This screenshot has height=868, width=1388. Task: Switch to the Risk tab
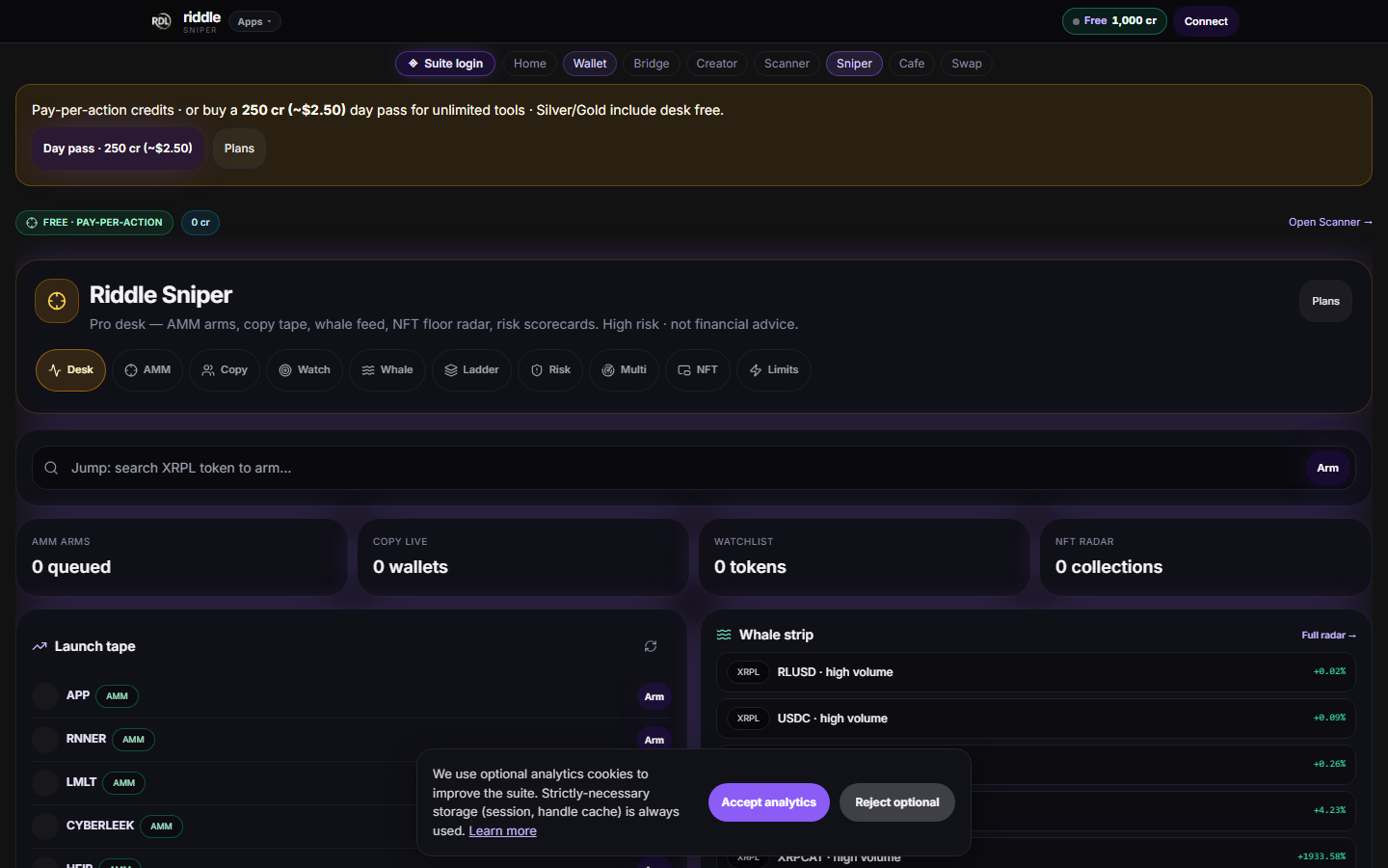[x=550, y=370]
